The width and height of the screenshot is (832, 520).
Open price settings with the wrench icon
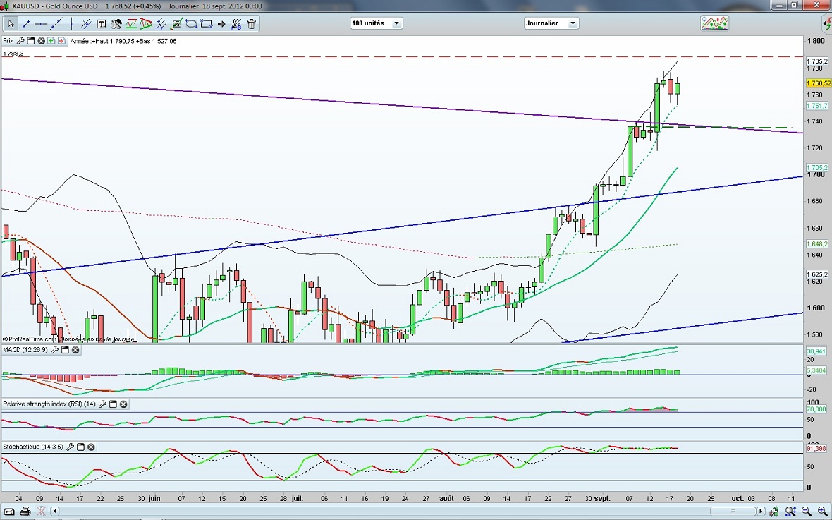tap(21, 41)
